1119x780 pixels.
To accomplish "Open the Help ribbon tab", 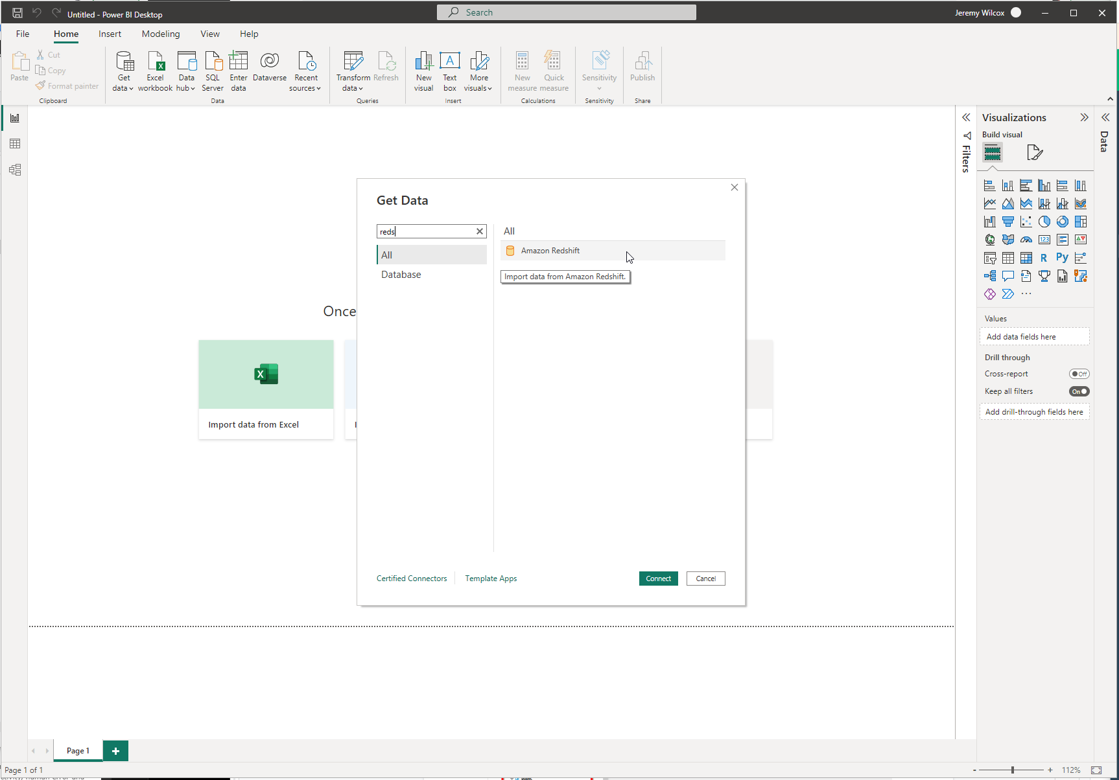I will tap(249, 34).
